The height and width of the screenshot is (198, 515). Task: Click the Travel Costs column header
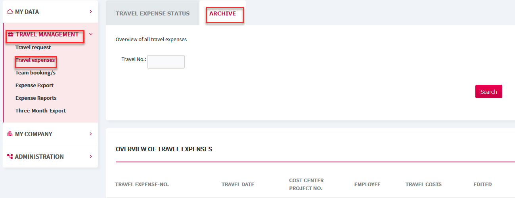pos(423,185)
